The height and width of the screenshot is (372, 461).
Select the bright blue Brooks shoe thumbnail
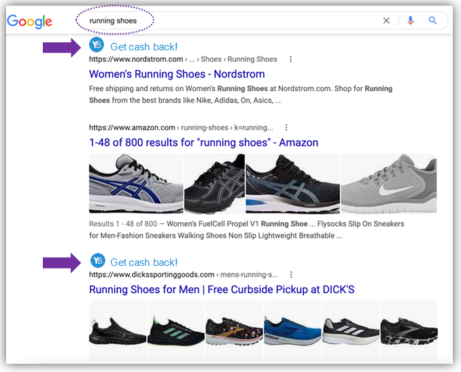pos(292,331)
